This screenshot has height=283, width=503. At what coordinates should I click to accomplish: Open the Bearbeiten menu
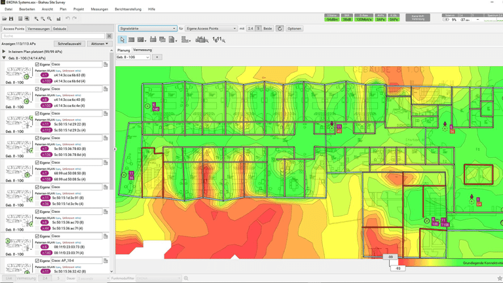[27, 9]
